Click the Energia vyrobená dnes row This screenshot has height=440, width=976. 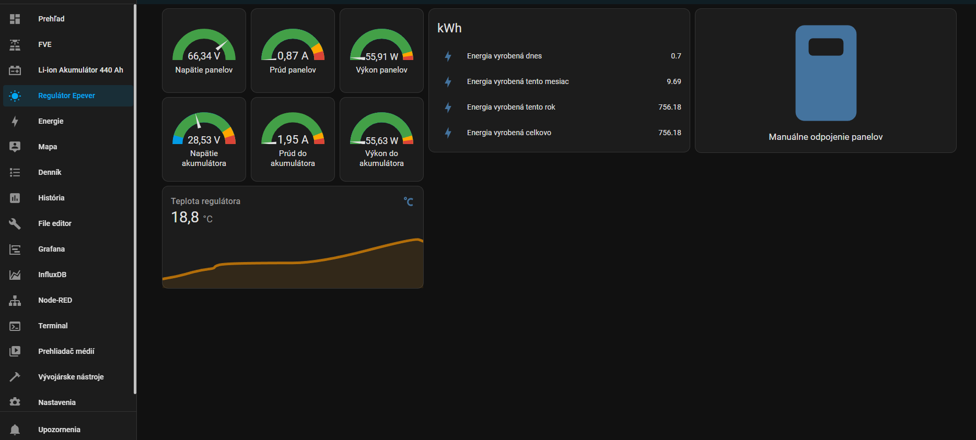tap(559, 56)
